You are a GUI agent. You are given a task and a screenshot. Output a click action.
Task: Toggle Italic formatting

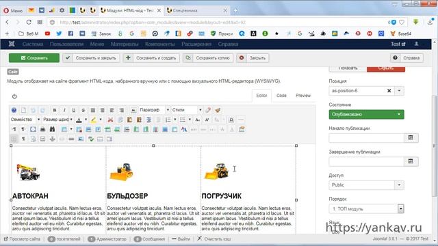64,110
